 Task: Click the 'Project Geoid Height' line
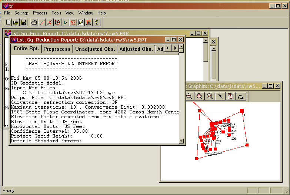pyautogui.click(x=57, y=136)
